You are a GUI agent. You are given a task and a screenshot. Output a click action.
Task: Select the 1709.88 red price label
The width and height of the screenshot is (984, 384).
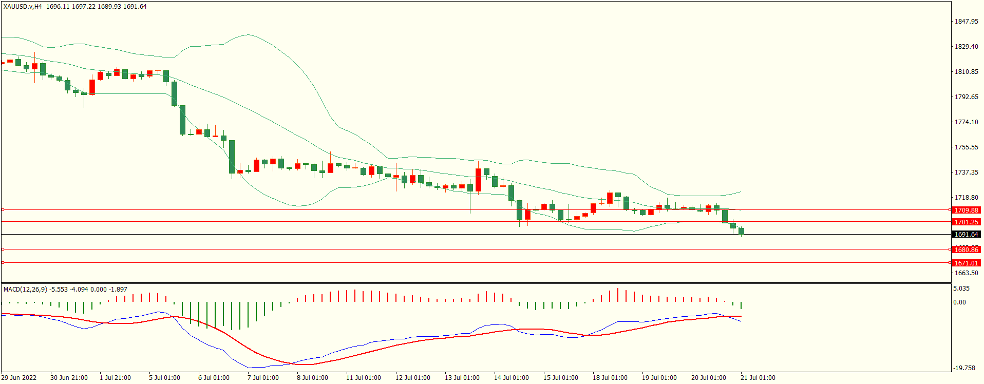966,210
